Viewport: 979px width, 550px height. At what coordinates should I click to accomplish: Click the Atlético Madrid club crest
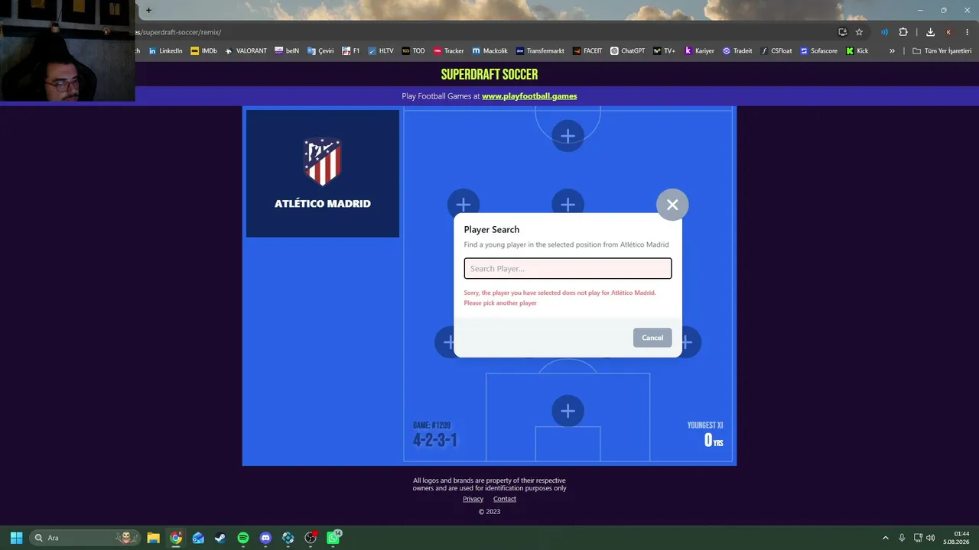323,161
